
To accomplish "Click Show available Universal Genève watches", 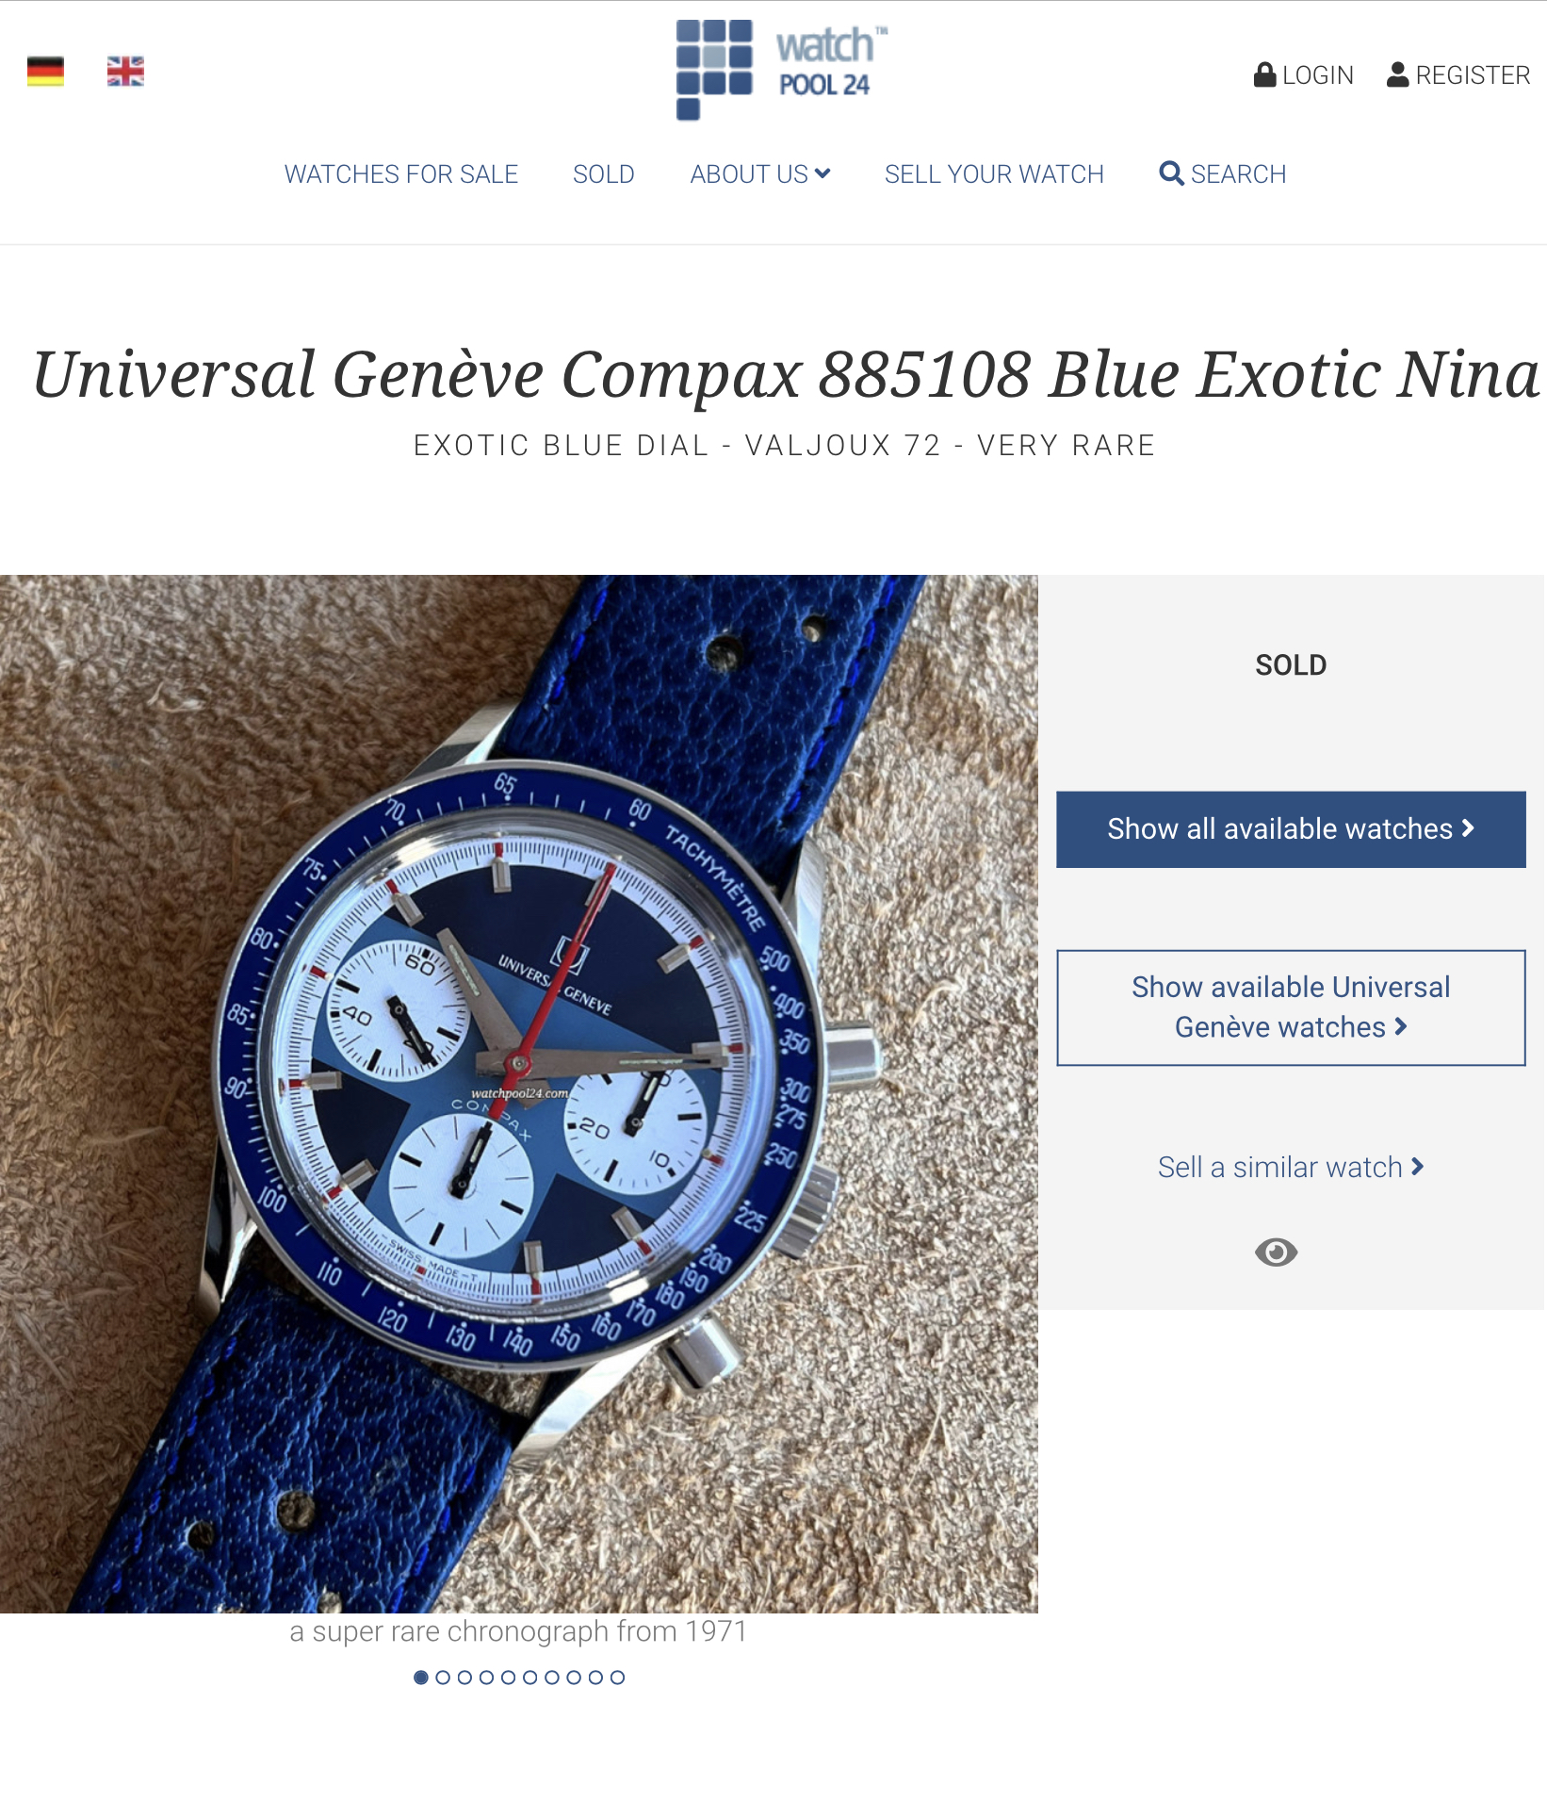I will 1291,1007.
